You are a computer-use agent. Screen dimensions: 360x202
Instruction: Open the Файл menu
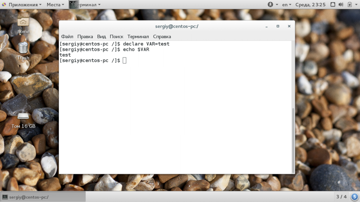67,36
